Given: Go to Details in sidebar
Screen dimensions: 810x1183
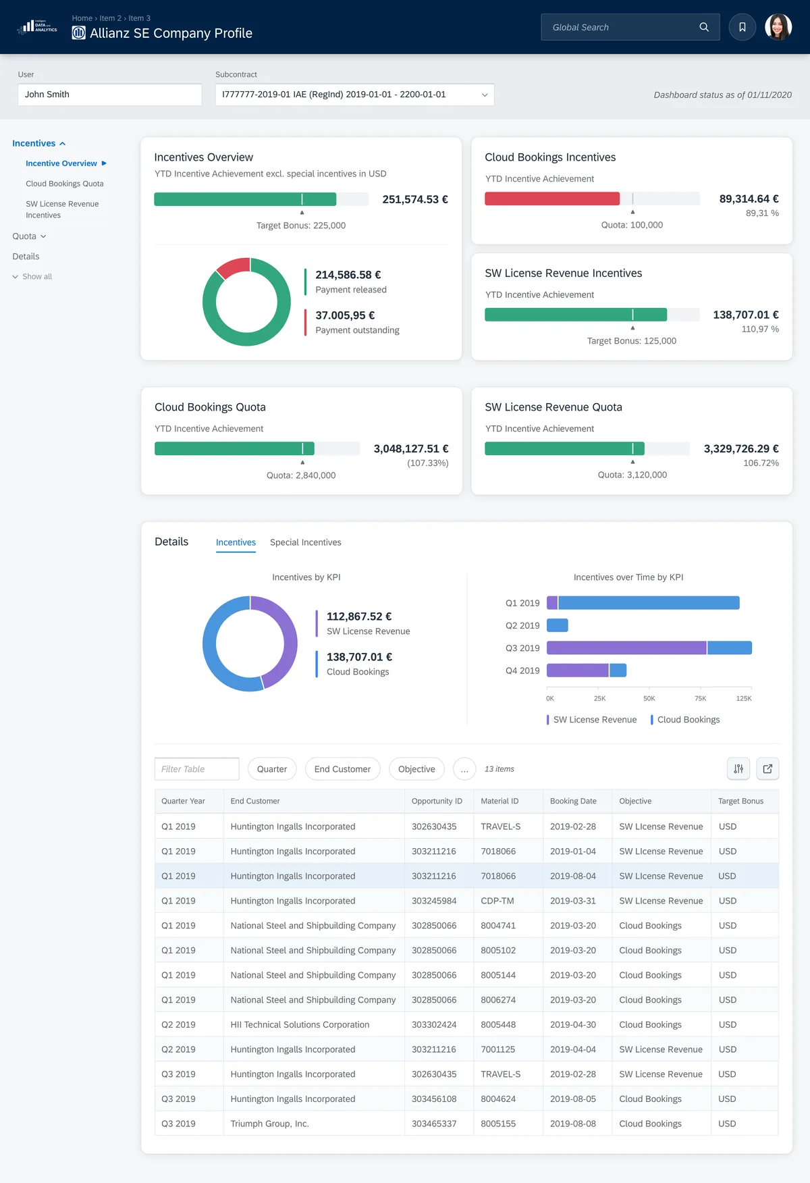Looking at the screenshot, I should click(26, 257).
